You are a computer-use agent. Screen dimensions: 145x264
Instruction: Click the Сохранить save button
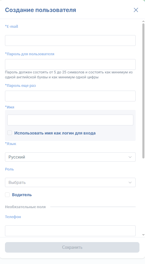(72, 247)
